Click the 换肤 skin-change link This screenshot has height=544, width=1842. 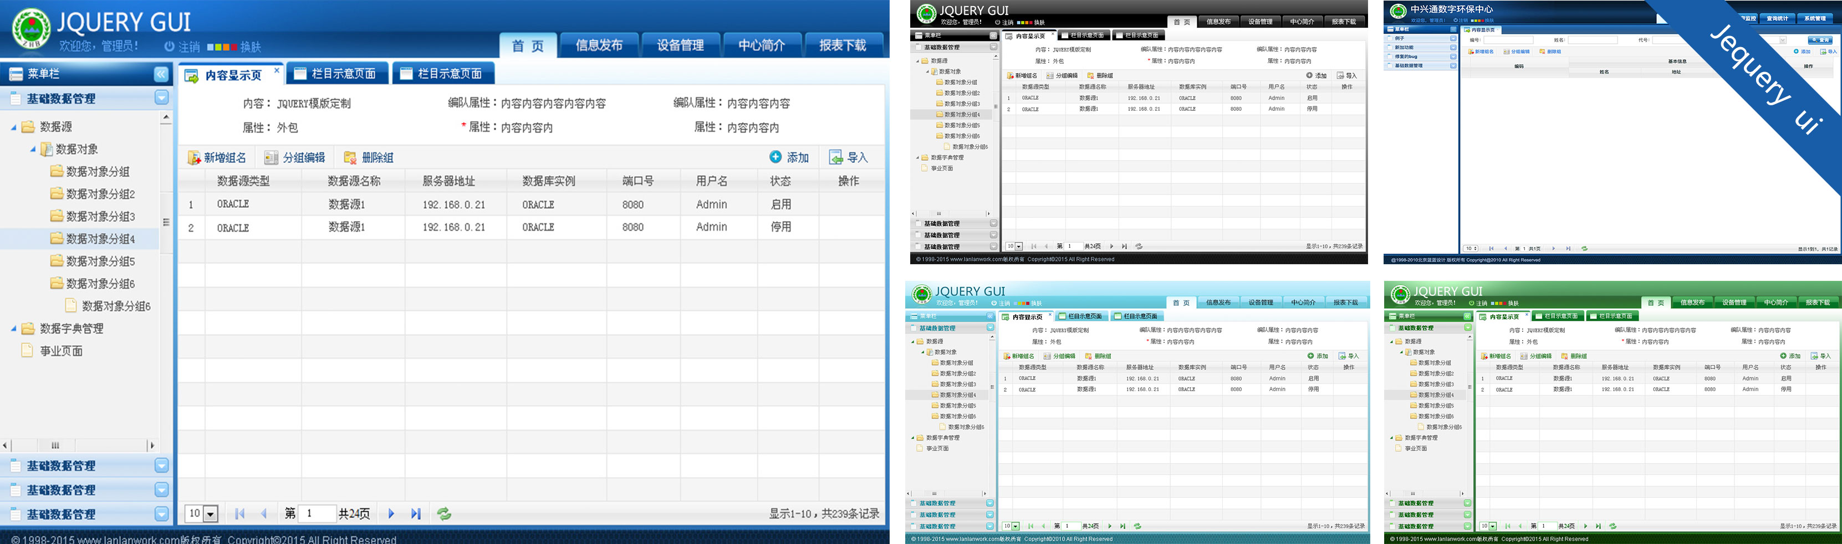click(250, 47)
